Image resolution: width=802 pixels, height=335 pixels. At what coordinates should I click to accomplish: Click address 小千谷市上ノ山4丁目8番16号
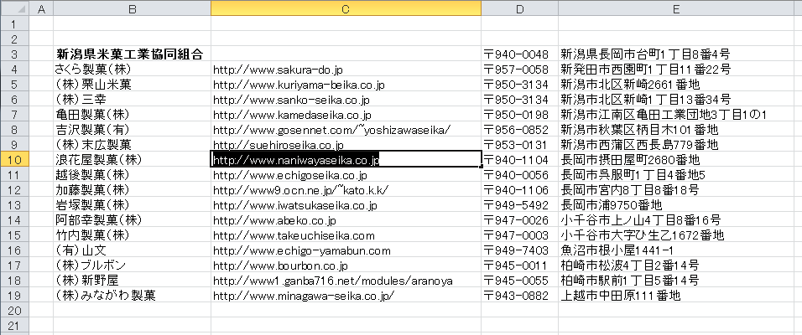tap(641, 220)
